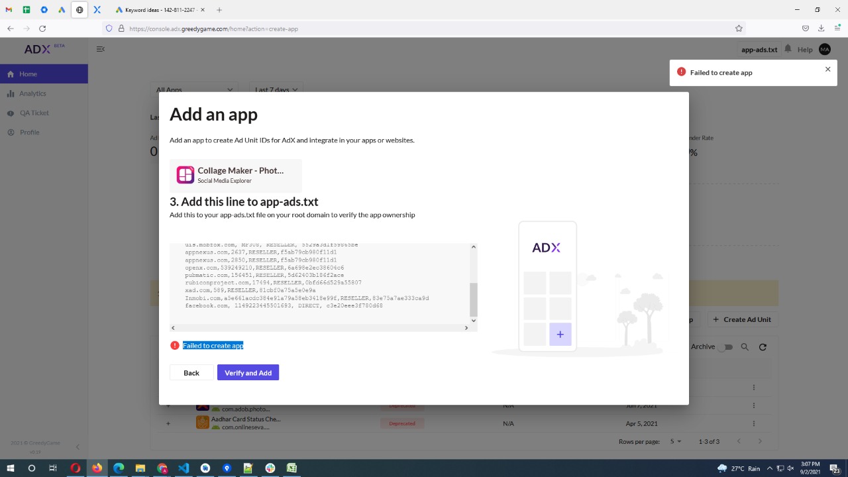Switch to the Google Ads pinned tab
848x477 pixels.
(62, 10)
